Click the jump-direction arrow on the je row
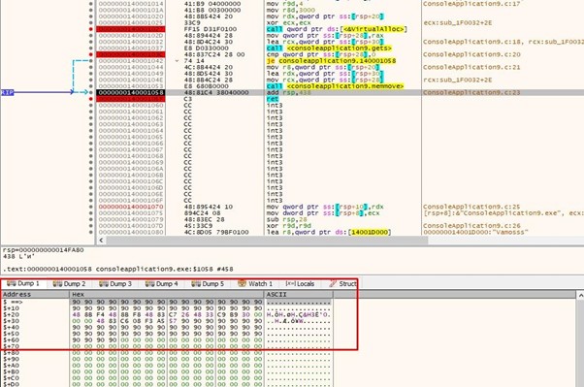Image resolution: width=584 pixels, height=387 pixels. (x=178, y=61)
